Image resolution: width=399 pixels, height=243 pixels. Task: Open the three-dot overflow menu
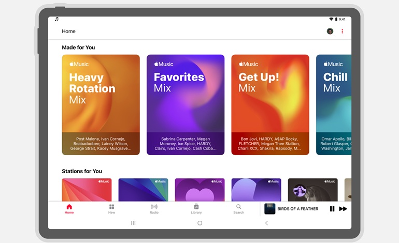coord(342,31)
